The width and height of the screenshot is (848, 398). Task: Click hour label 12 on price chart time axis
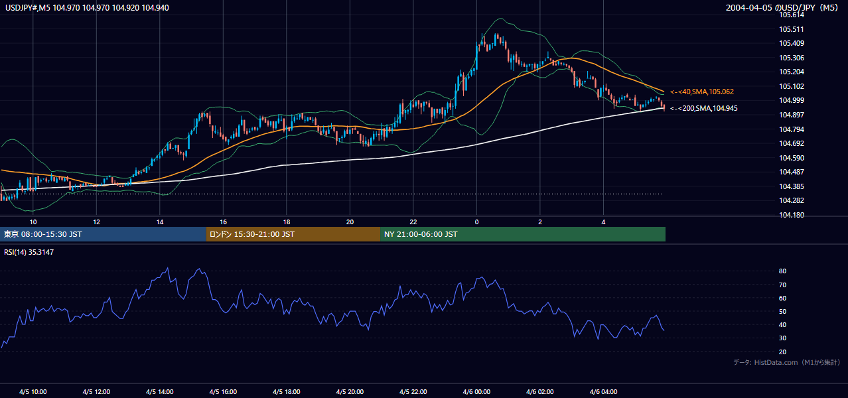coord(96,222)
